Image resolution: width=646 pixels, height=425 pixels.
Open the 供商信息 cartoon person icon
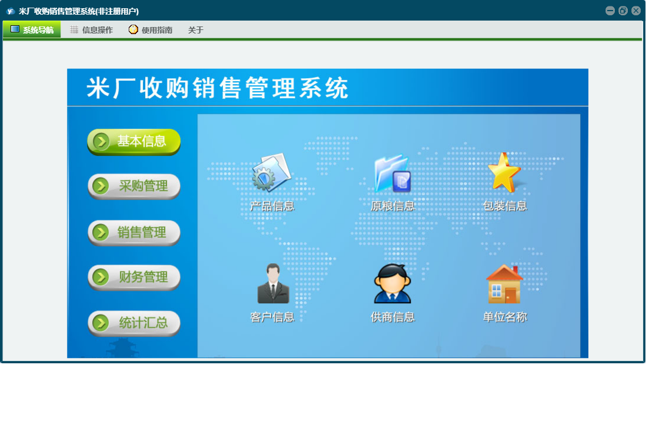pos(392,284)
